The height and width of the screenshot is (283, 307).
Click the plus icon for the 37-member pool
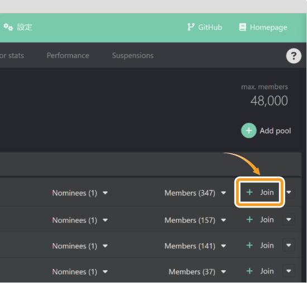[x=250, y=271]
